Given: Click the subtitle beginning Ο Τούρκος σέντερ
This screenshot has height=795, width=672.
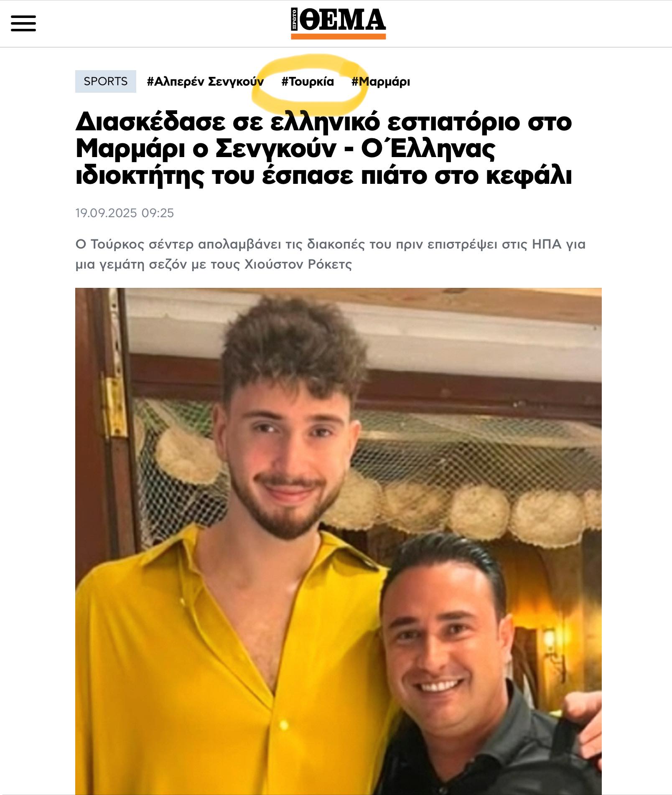Looking at the screenshot, I should coord(330,254).
